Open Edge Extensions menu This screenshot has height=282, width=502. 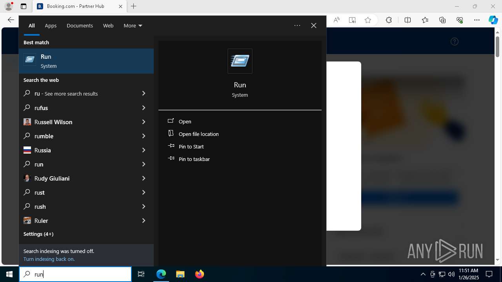pyautogui.click(x=389, y=20)
